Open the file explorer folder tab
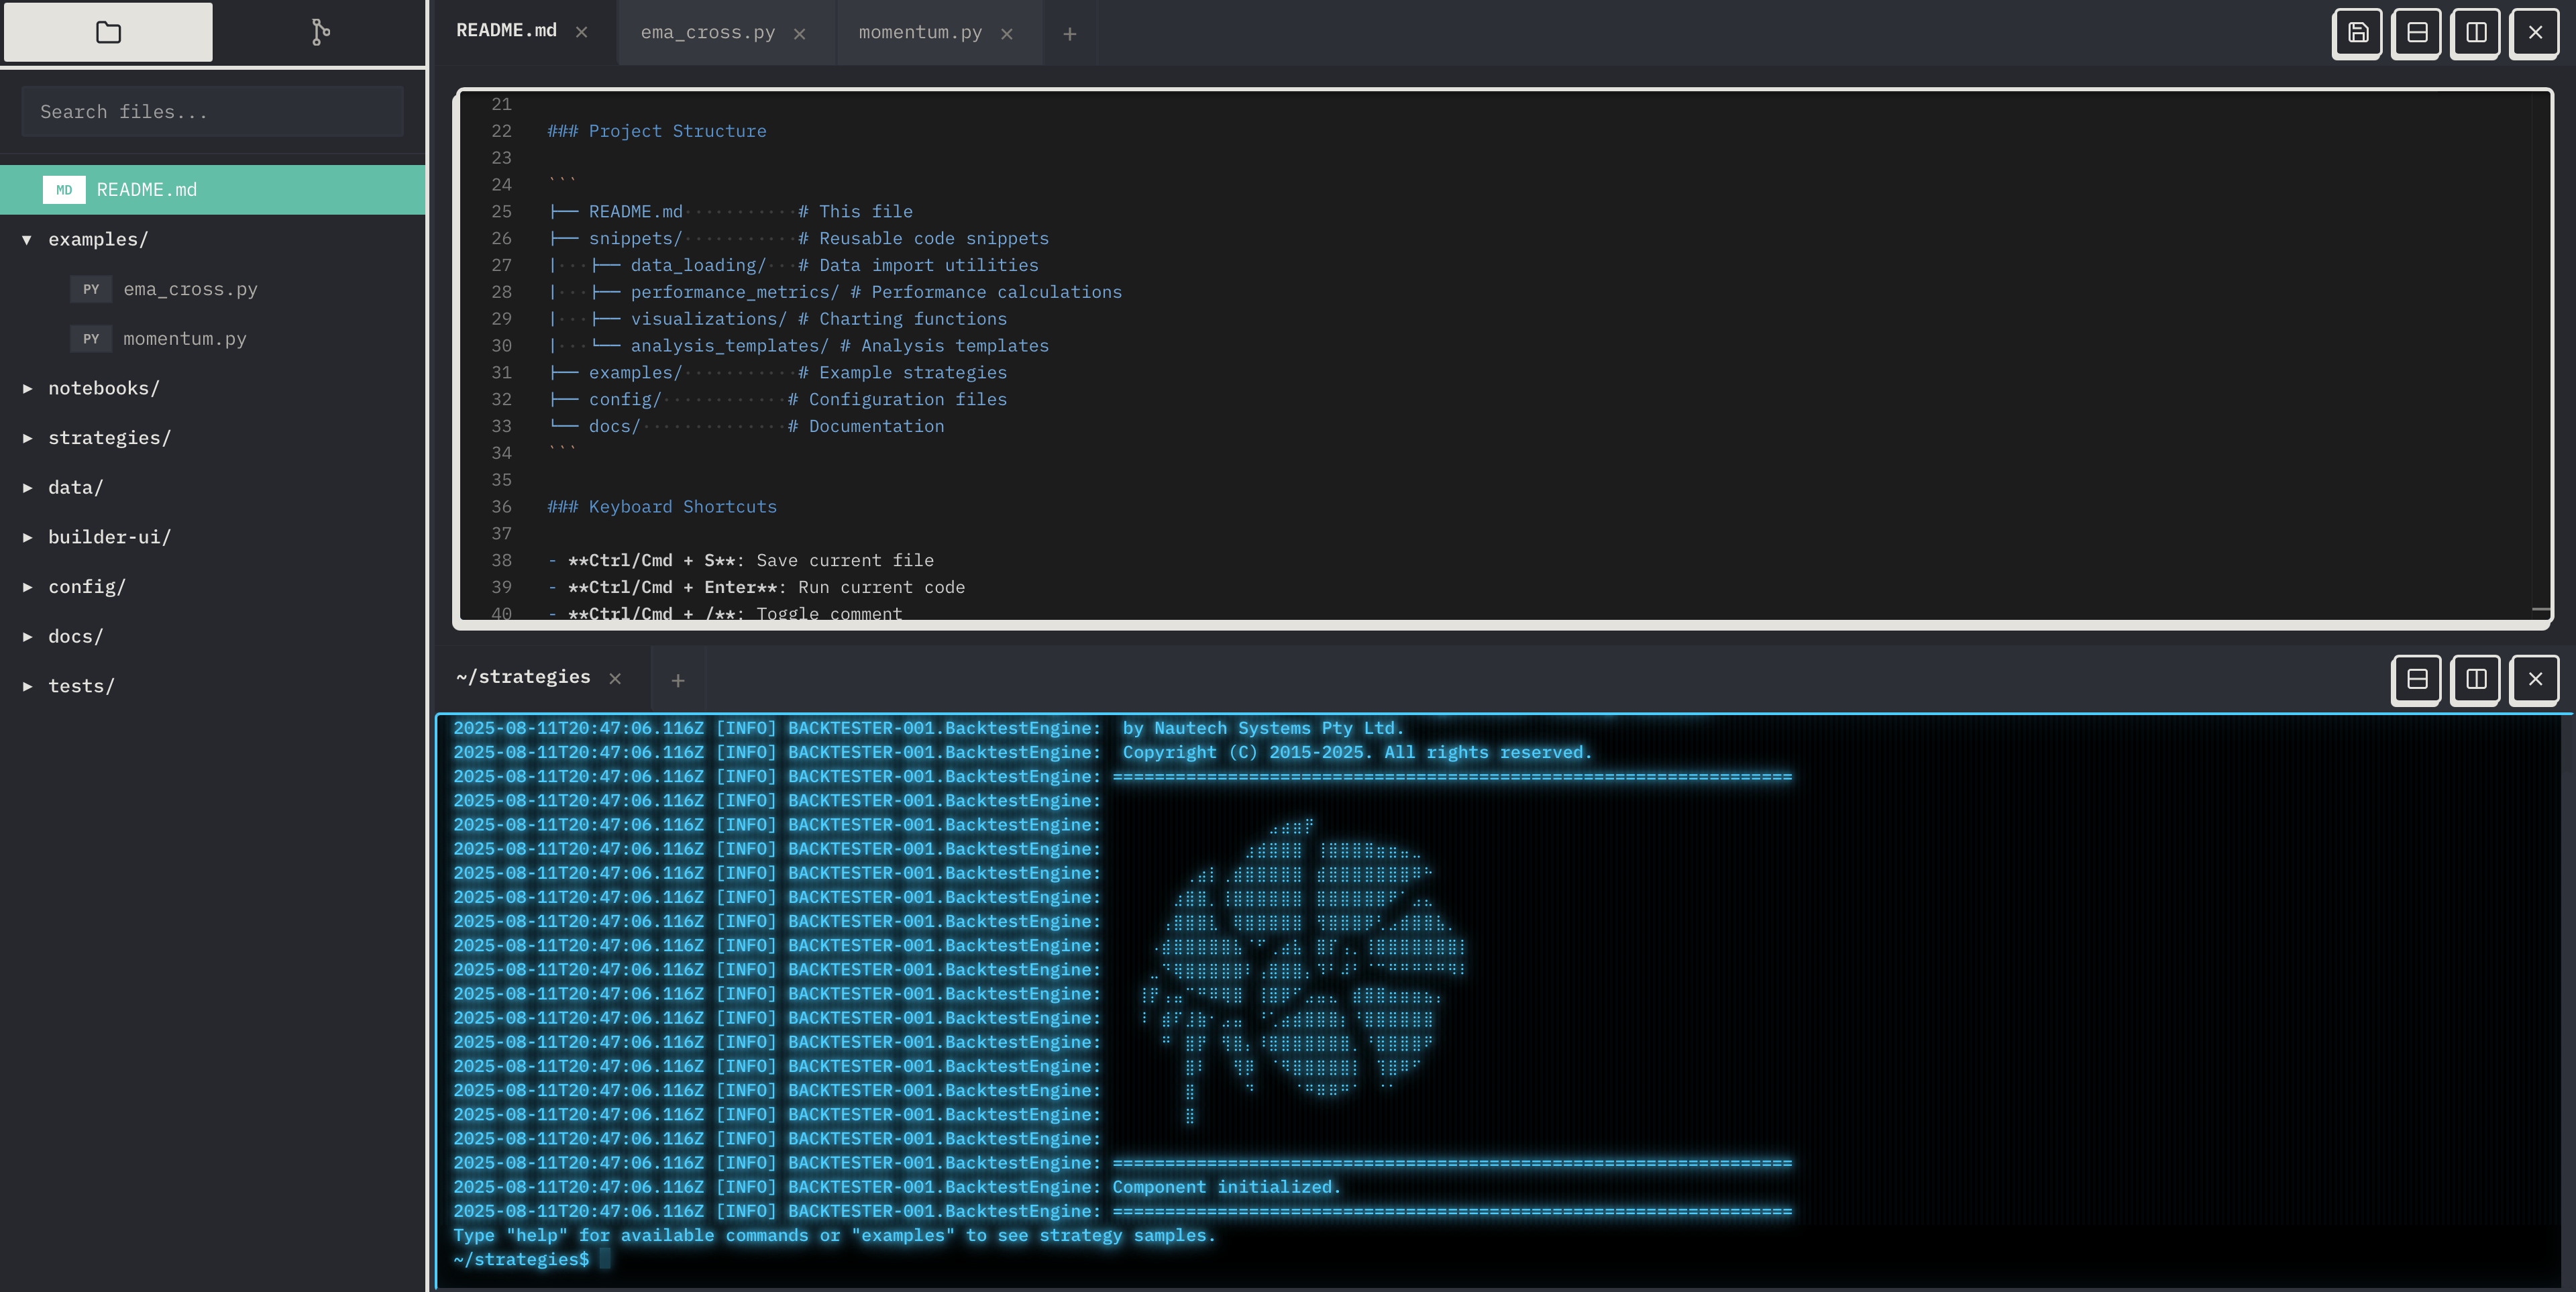 pyautogui.click(x=108, y=32)
